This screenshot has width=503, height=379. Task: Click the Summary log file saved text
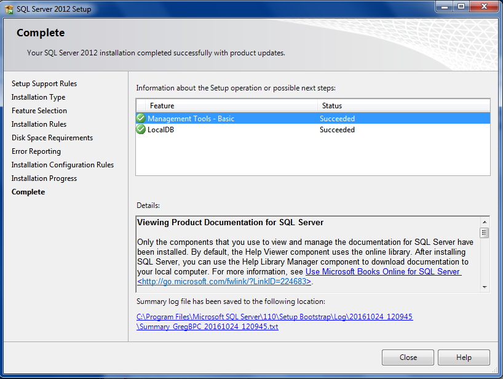coord(231,301)
